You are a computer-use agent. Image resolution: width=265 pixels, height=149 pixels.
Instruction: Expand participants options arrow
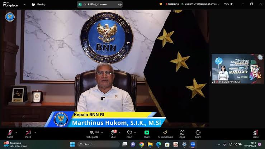pos(102,132)
